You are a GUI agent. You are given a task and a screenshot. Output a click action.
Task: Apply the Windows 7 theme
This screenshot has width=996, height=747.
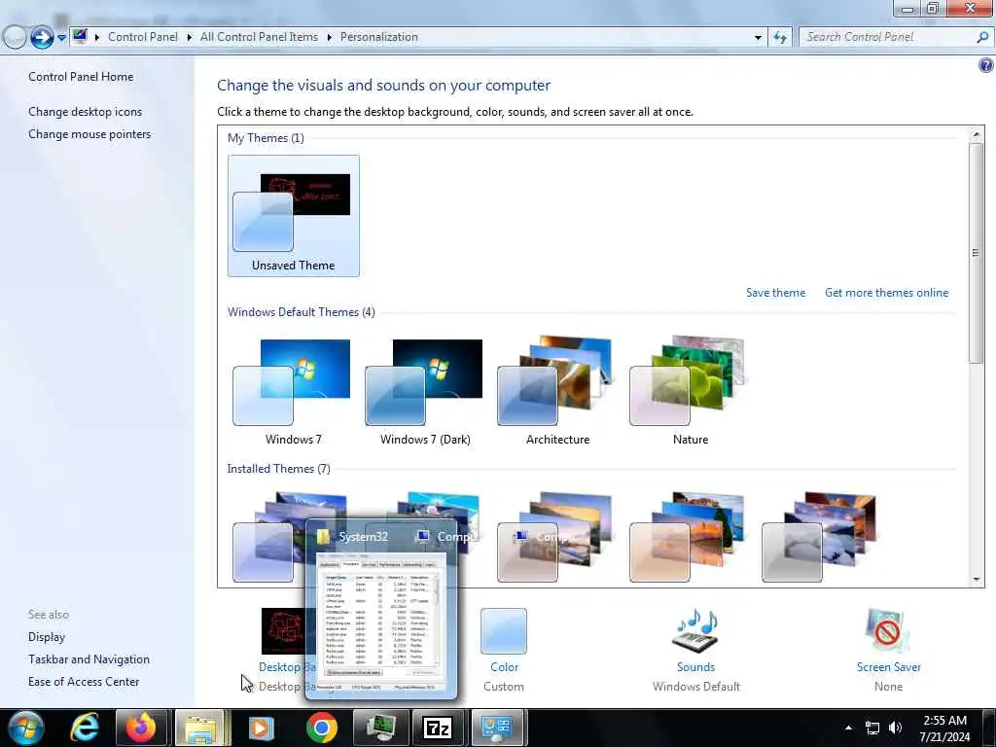tap(293, 392)
